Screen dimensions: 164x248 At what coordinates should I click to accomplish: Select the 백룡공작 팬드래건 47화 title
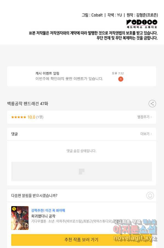pyautogui.click(x=28, y=103)
